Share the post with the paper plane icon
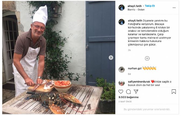This screenshot has height=116, width=183. [x=136, y=92]
